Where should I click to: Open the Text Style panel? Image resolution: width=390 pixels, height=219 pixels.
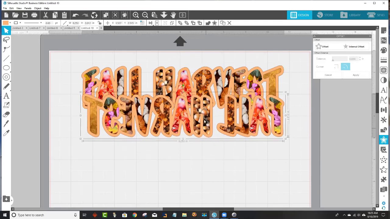point(384,90)
